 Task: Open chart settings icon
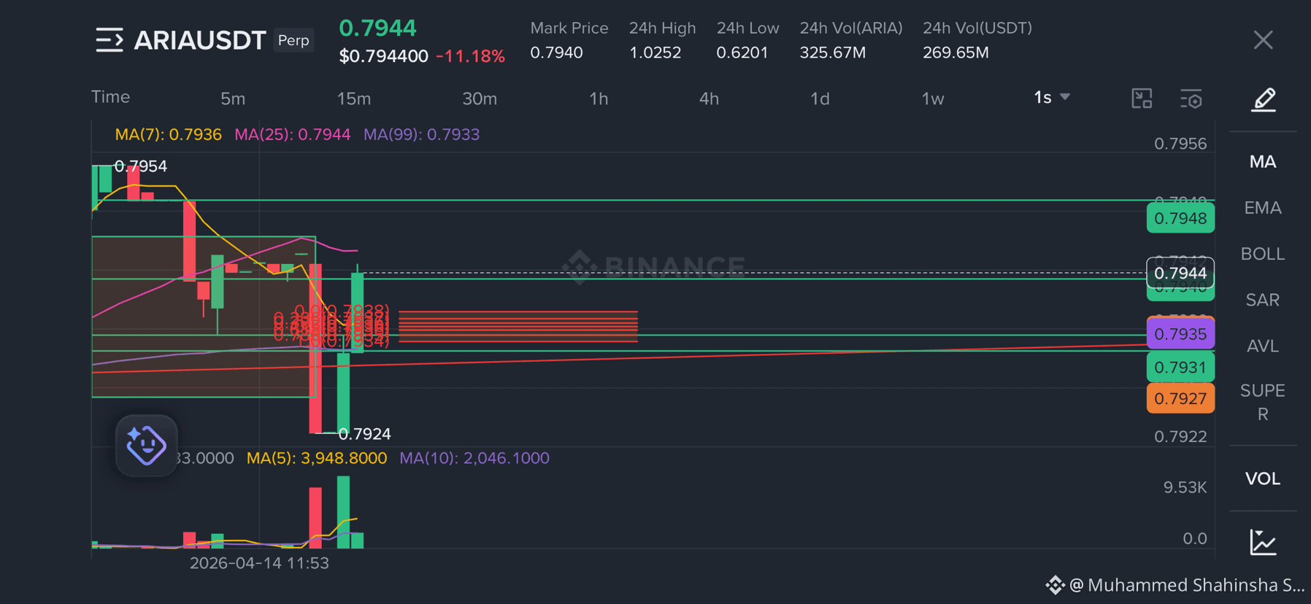pyautogui.click(x=1191, y=98)
